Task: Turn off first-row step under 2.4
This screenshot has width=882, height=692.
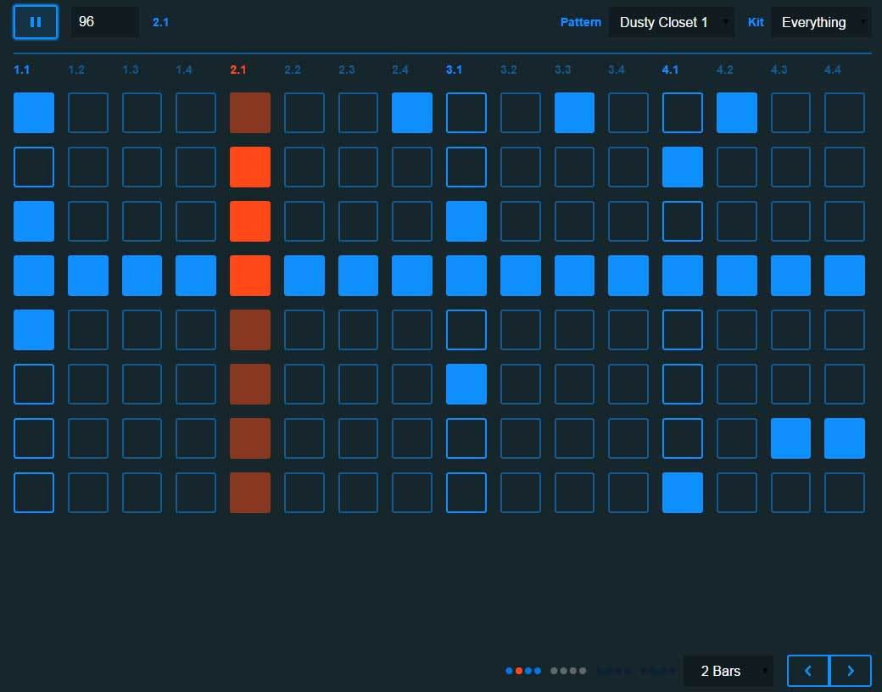Action: [x=412, y=113]
